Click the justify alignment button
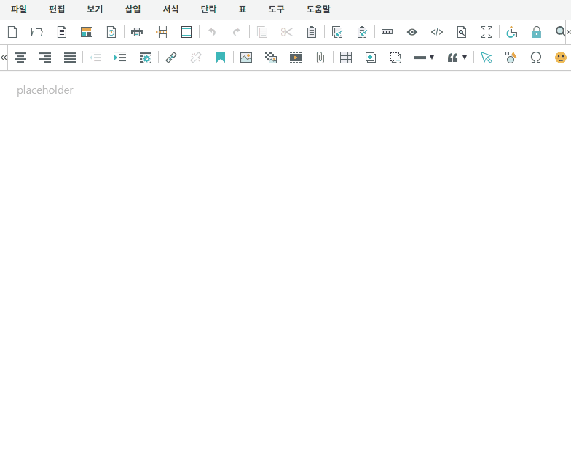The height and width of the screenshot is (455, 571). point(70,58)
